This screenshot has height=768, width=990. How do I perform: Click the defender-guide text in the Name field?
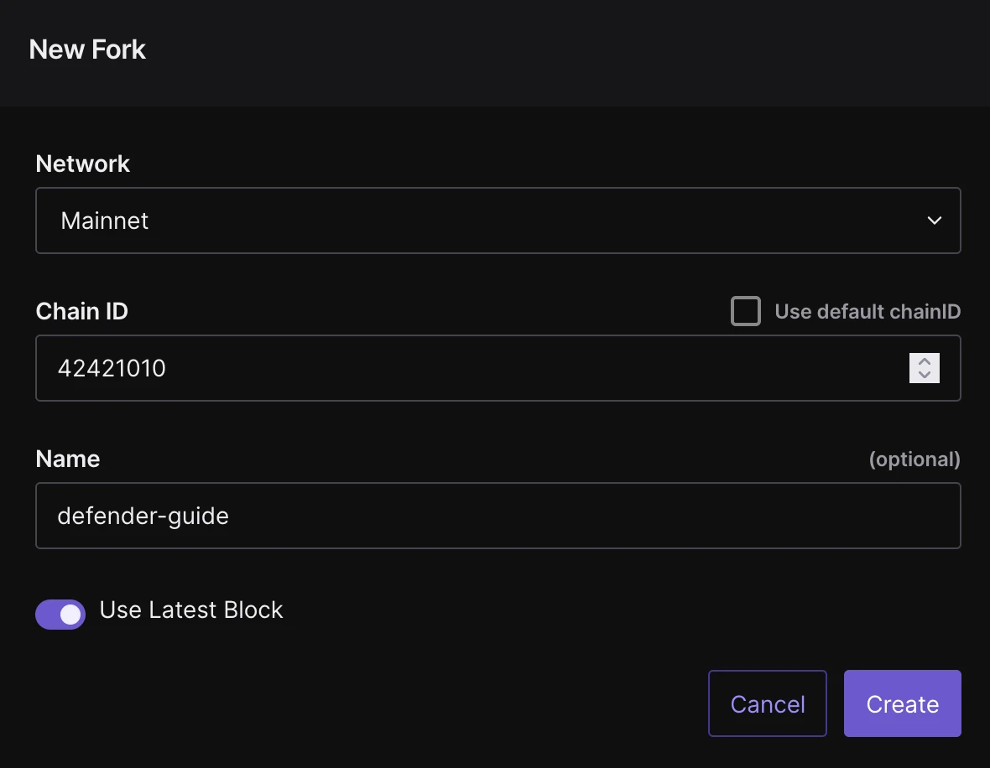tap(143, 516)
